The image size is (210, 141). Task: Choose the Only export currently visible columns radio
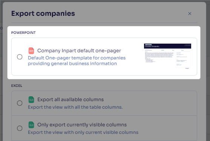(20, 128)
